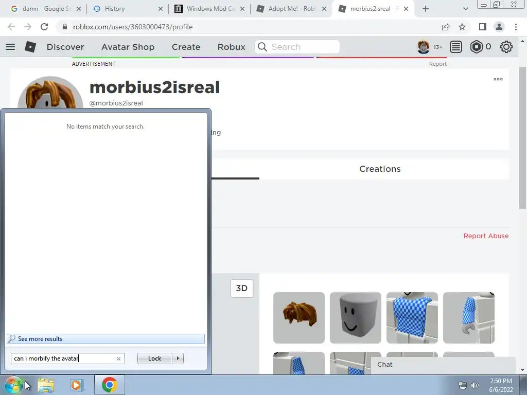Clear Start menu search text
Image resolution: width=527 pixels, height=395 pixels.
[x=119, y=358]
